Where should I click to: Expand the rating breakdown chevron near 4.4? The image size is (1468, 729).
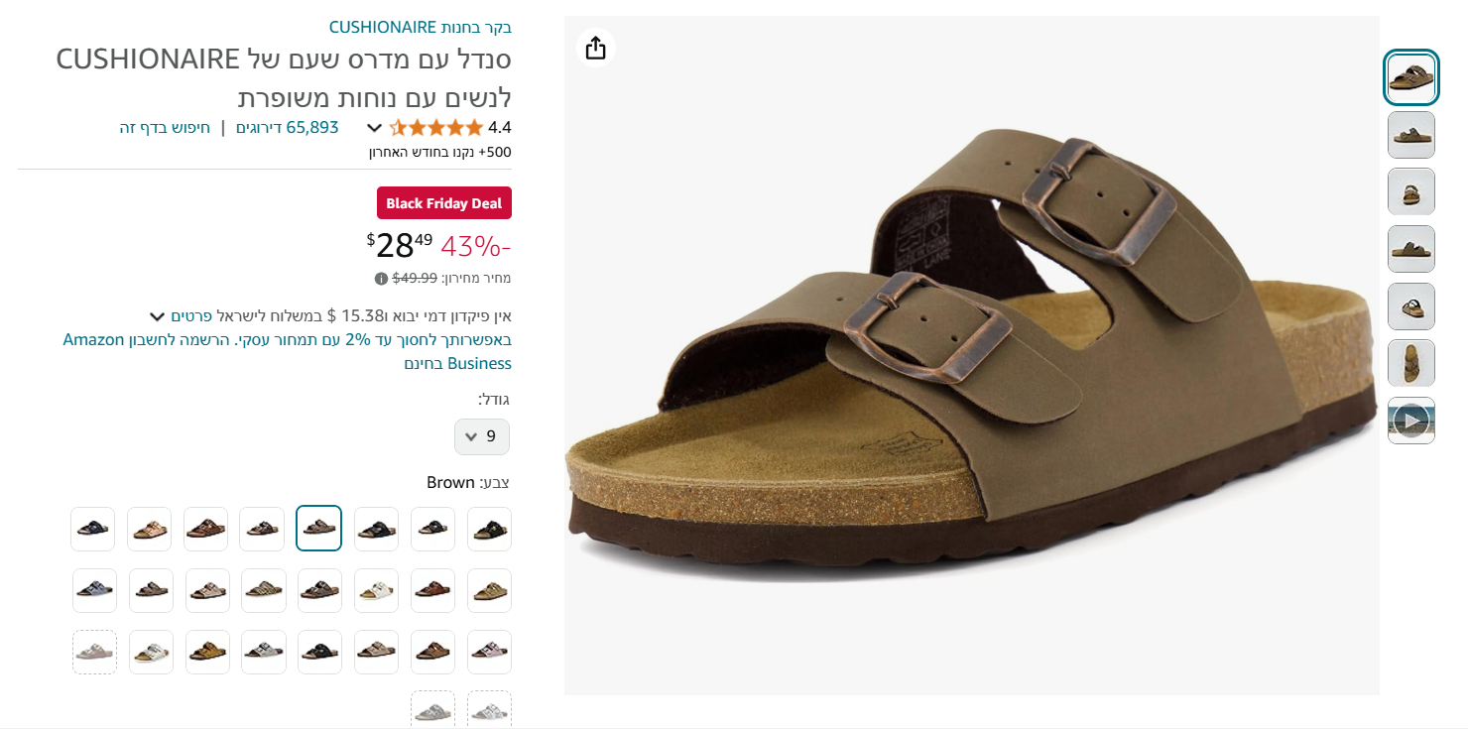tap(374, 127)
